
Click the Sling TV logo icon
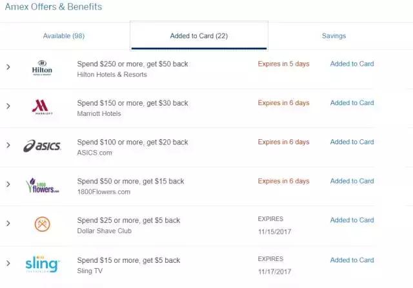pos(42,264)
